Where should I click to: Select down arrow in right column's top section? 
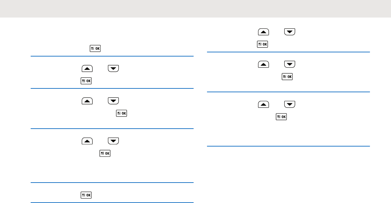290,32
